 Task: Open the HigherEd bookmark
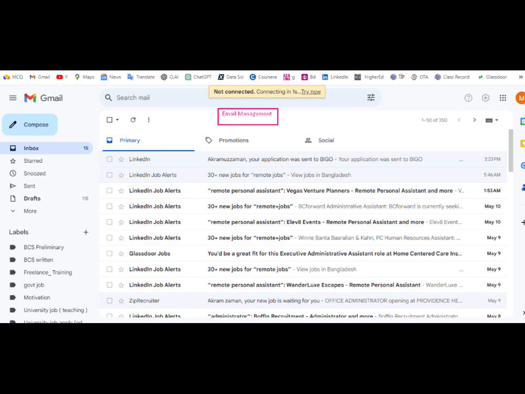pos(369,77)
